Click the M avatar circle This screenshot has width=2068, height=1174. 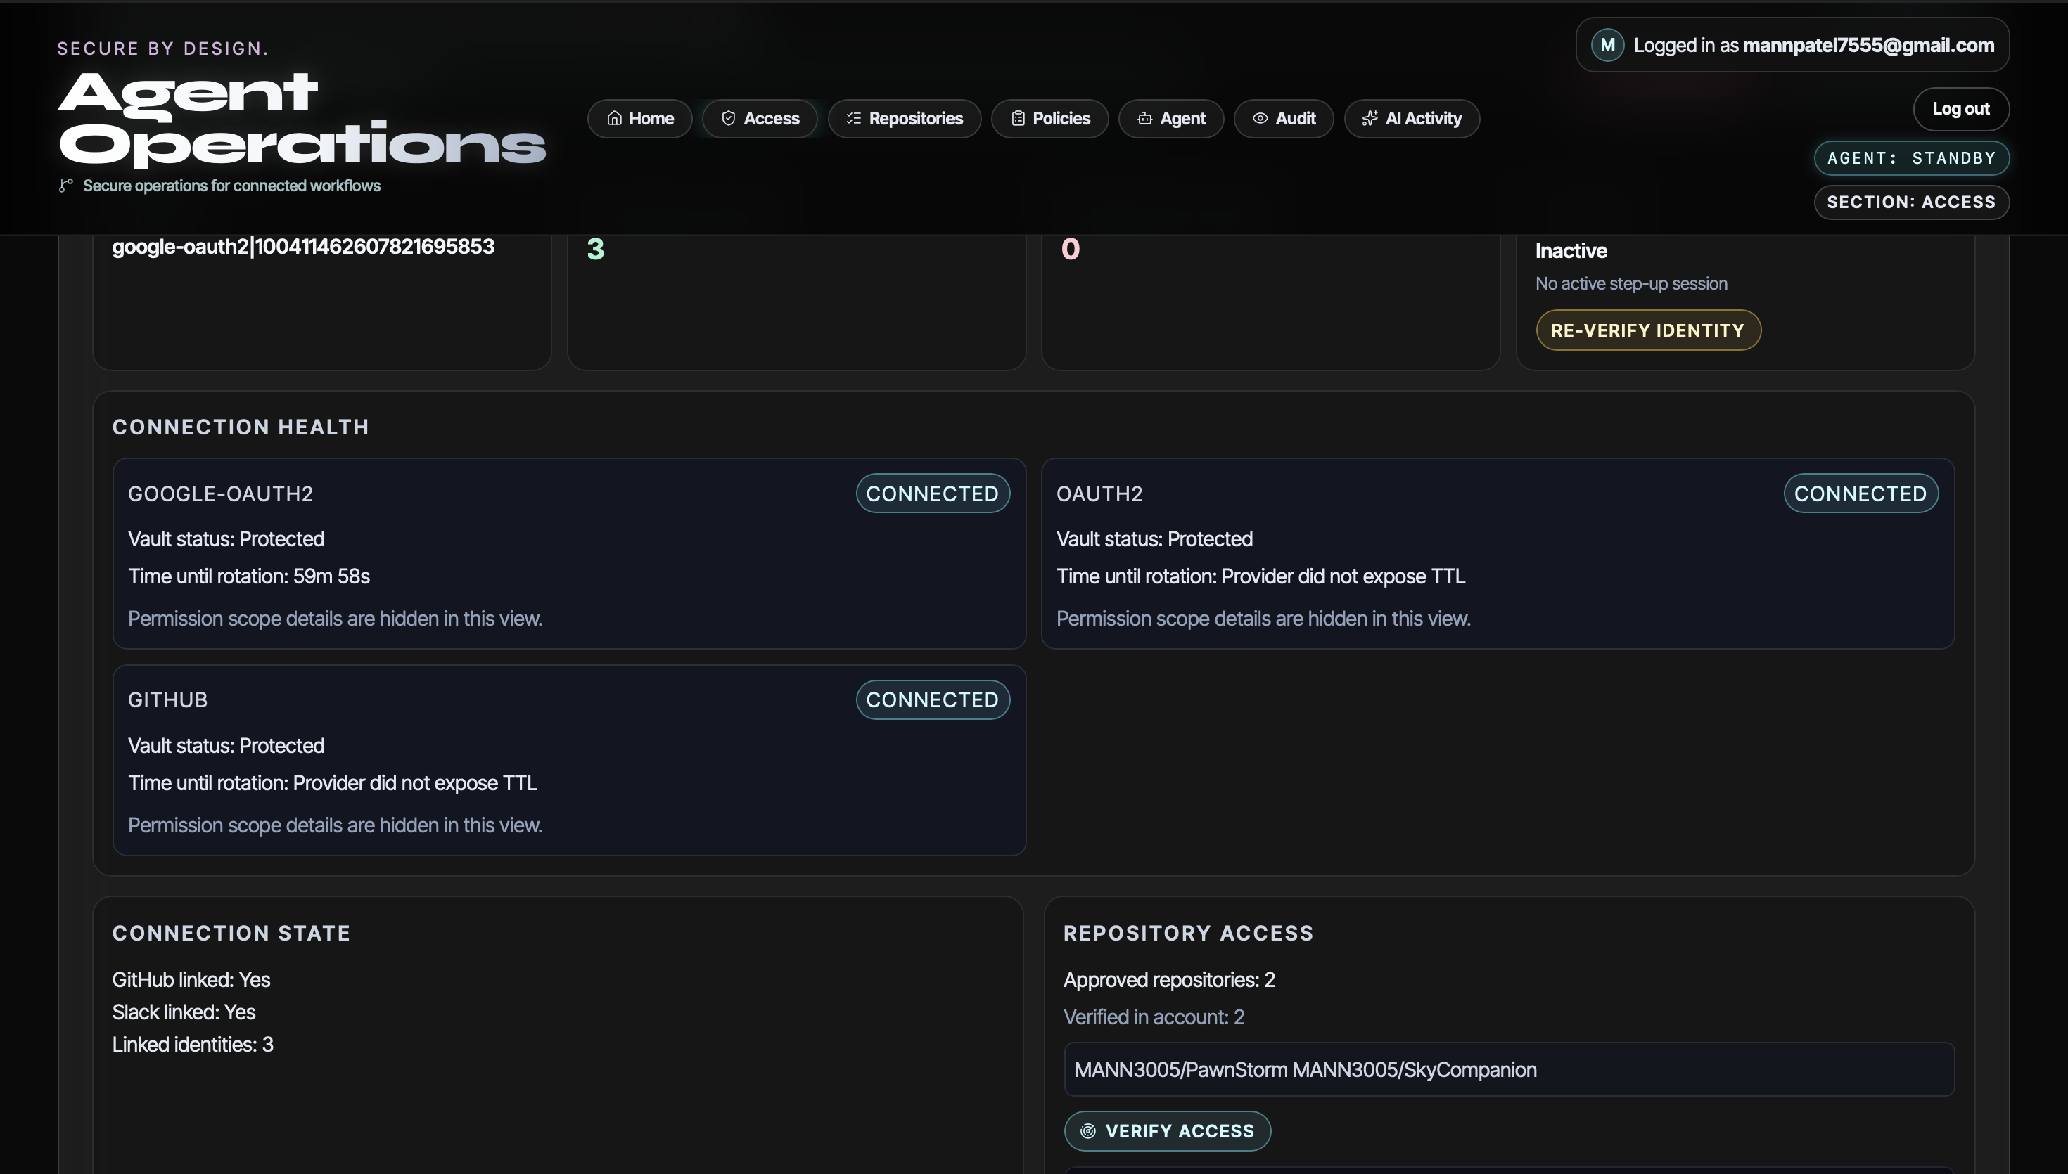click(x=1607, y=45)
